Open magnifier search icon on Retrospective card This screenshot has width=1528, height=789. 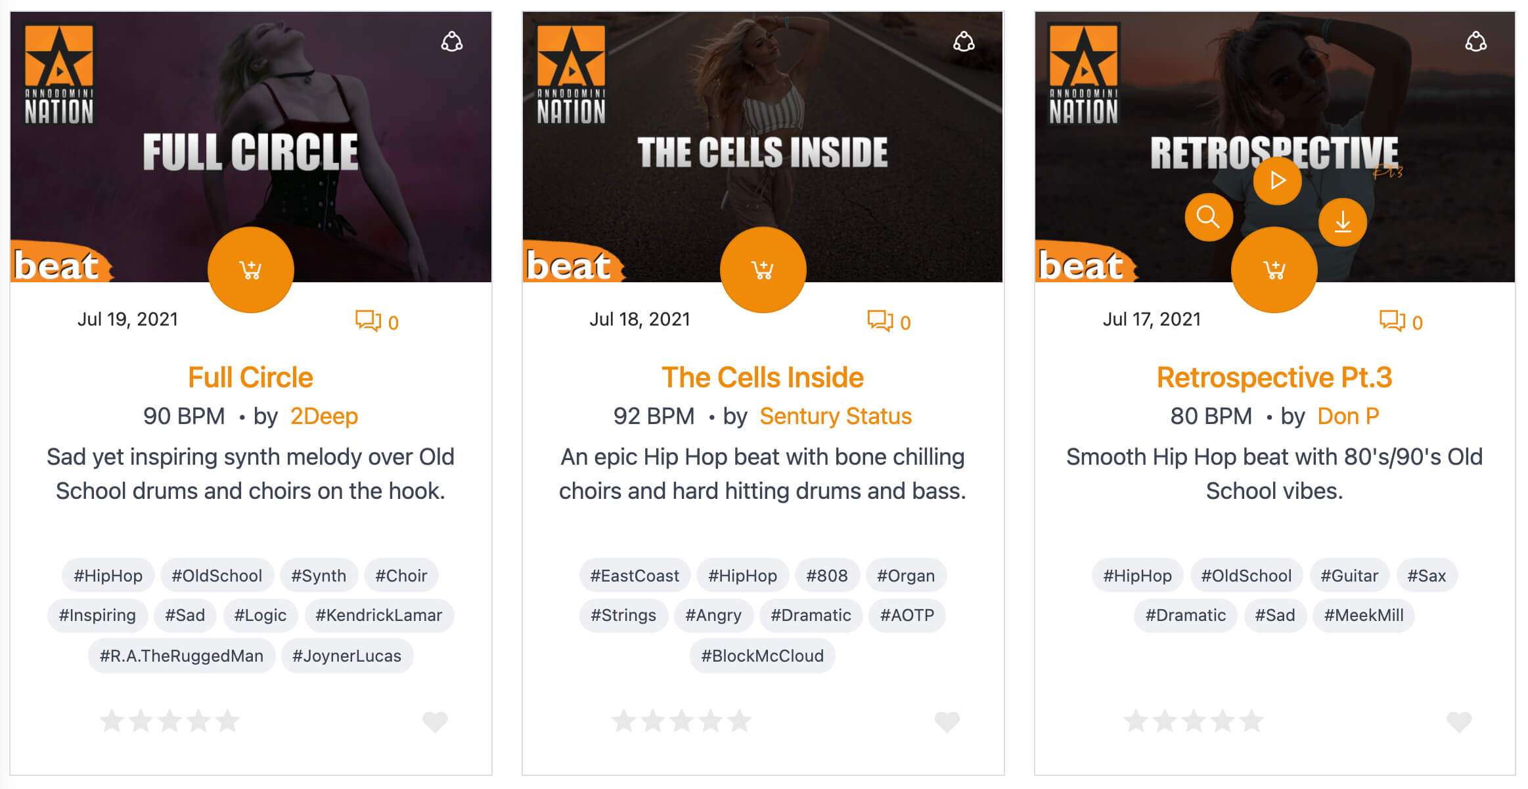point(1208,217)
